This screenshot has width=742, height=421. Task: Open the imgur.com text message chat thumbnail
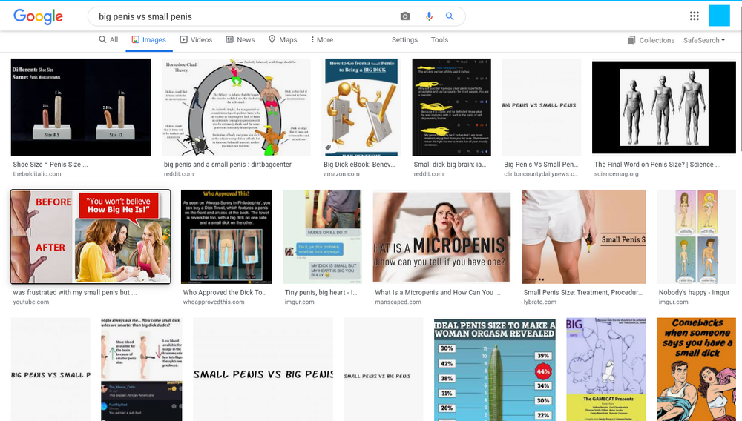[322, 236]
